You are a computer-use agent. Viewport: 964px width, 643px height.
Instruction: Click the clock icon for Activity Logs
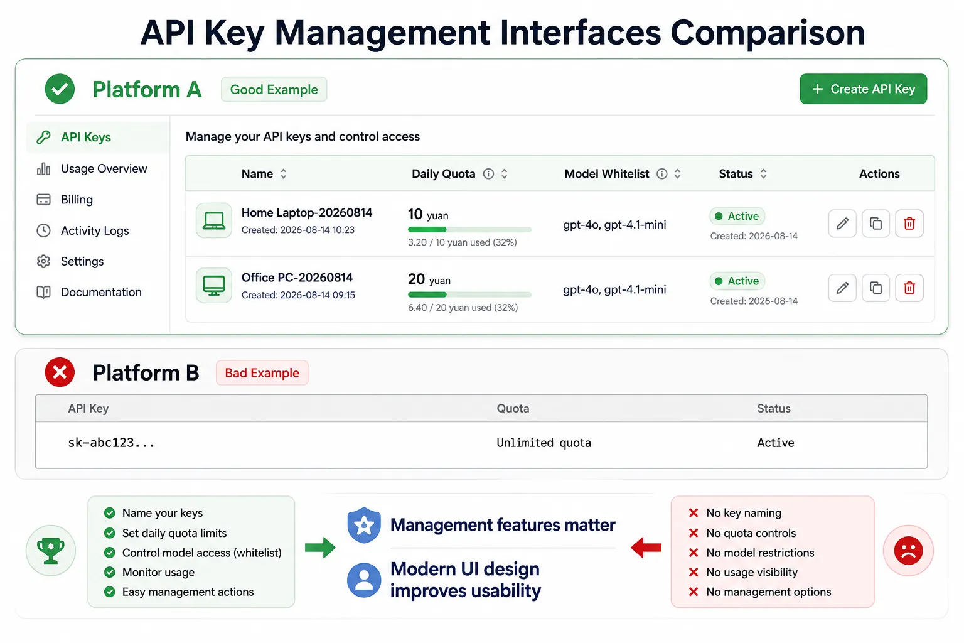click(43, 230)
